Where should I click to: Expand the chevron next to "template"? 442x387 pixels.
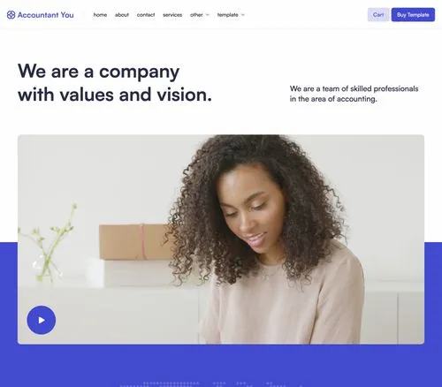pyautogui.click(x=243, y=15)
